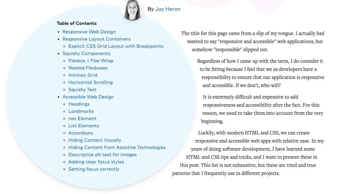Open the Joy Heron author link

coord(167,9)
